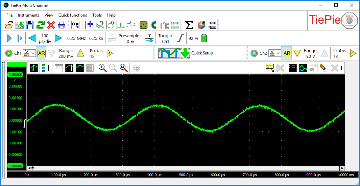This screenshot has height=186, width=360.
Task: Open the I2C analyzer tool
Action: 164,25
